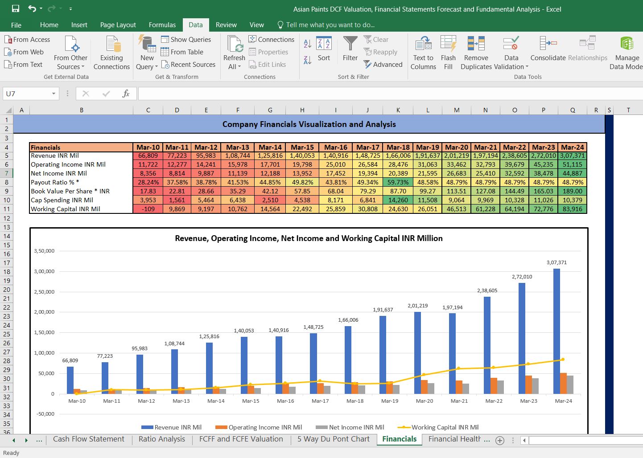This screenshot has width=643, height=458.
Task: Click the Properties button in Connections group
Action: pyautogui.click(x=268, y=52)
